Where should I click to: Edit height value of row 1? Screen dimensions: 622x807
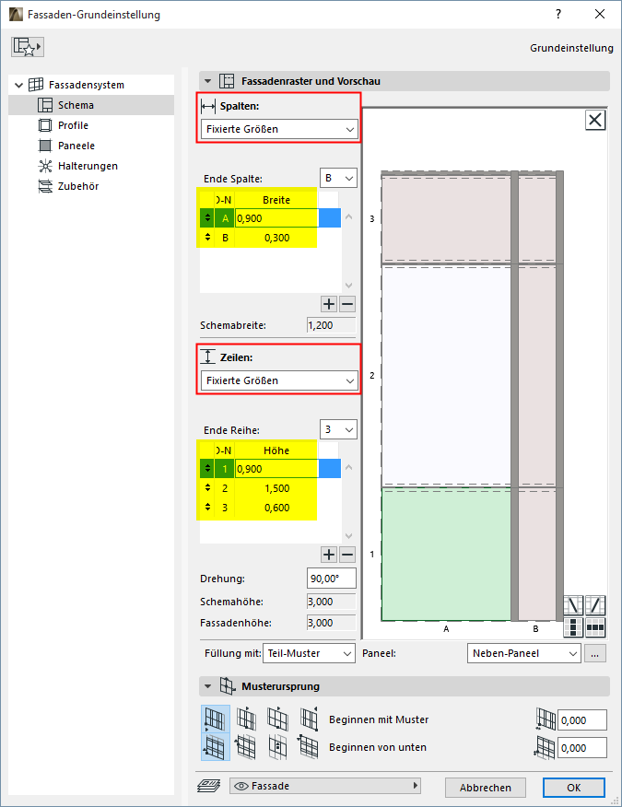pyautogui.click(x=276, y=469)
